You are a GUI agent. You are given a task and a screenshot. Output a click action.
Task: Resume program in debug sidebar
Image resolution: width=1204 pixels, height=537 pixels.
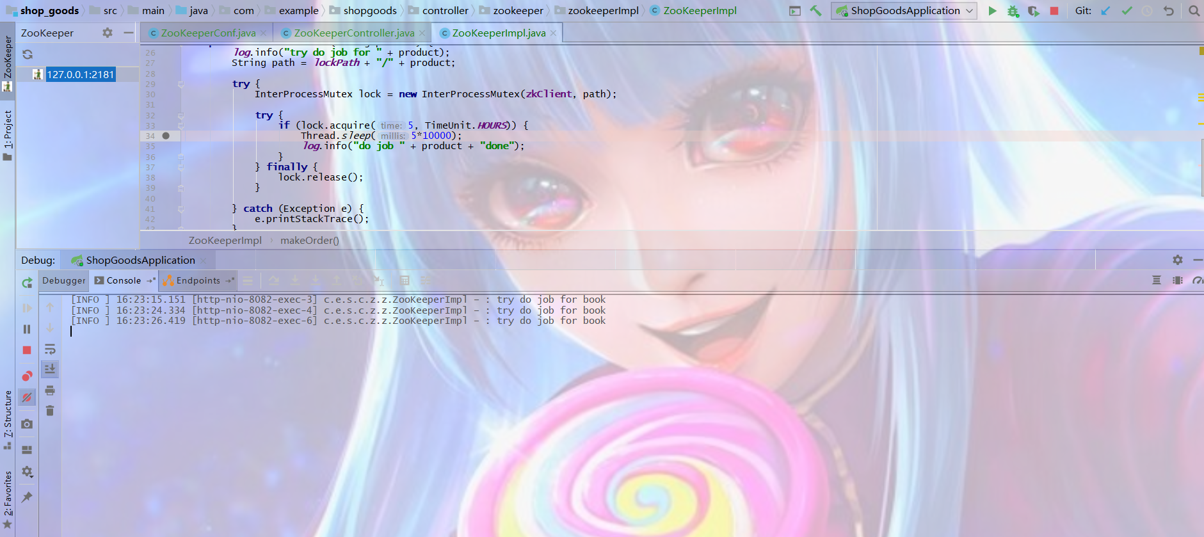coord(27,308)
